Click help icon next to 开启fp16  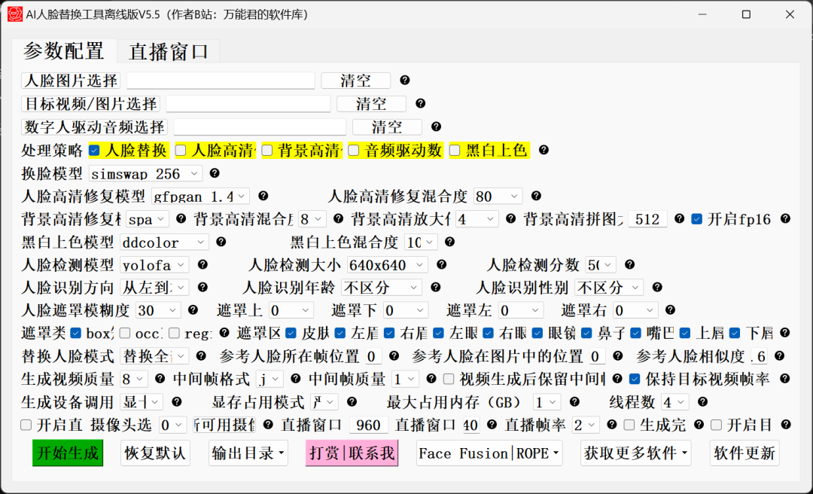[785, 218]
